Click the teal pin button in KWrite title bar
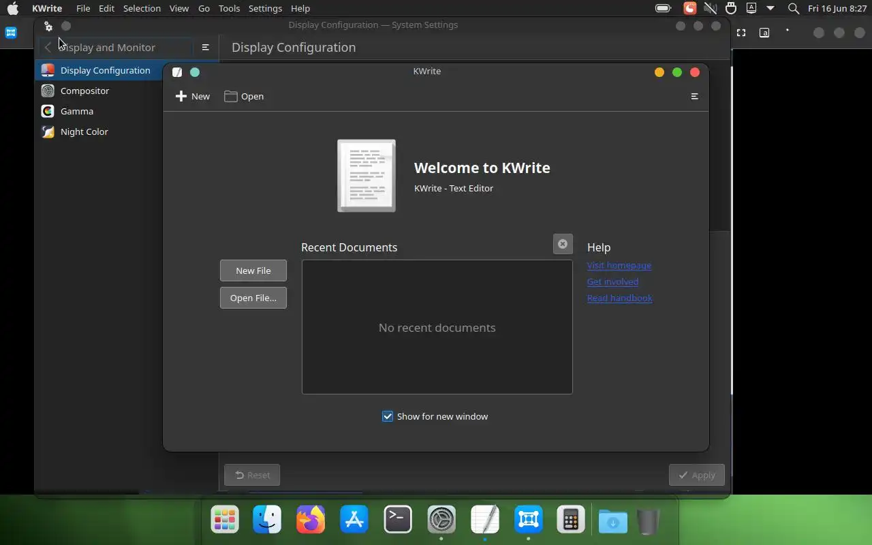The height and width of the screenshot is (545, 872). pyautogui.click(x=195, y=72)
